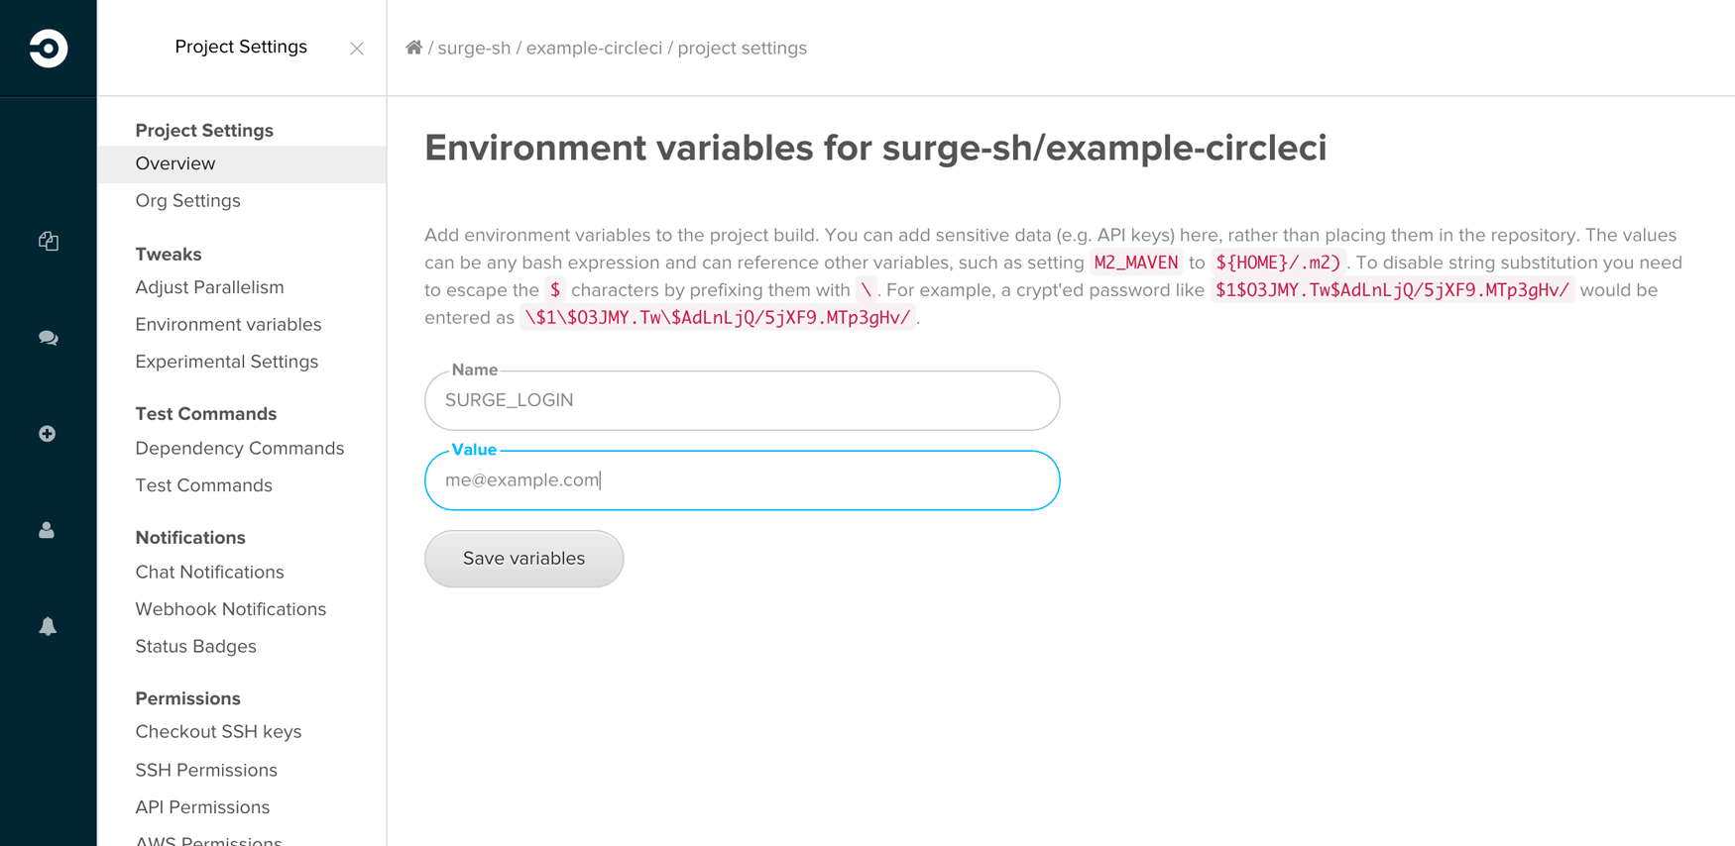Click the M2_MAVEN code snippet
This screenshot has width=1735, height=846.
(1136, 263)
